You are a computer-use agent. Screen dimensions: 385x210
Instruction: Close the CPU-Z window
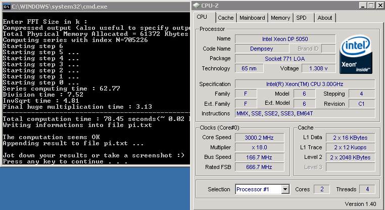coord(380,6)
